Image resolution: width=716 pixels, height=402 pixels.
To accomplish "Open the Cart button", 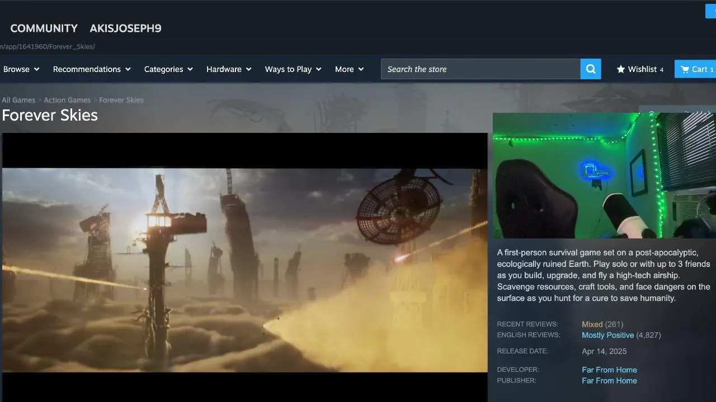I will click(695, 69).
